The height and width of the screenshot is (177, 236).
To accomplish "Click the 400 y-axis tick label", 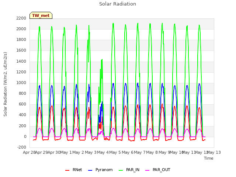I will [x=22, y=115].
